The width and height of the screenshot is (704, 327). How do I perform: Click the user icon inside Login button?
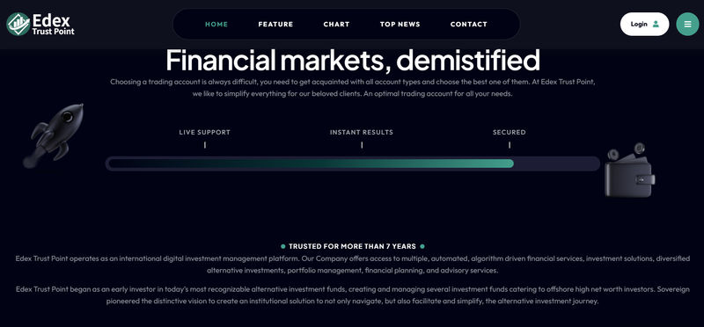click(656, 25)
